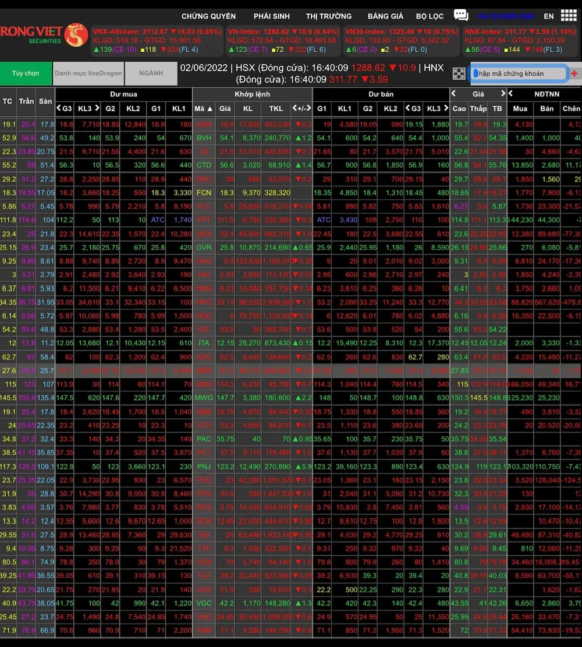Screen dimensions: 582x647
Task: Focus the stock code search input field
Action: coord(518,73)
